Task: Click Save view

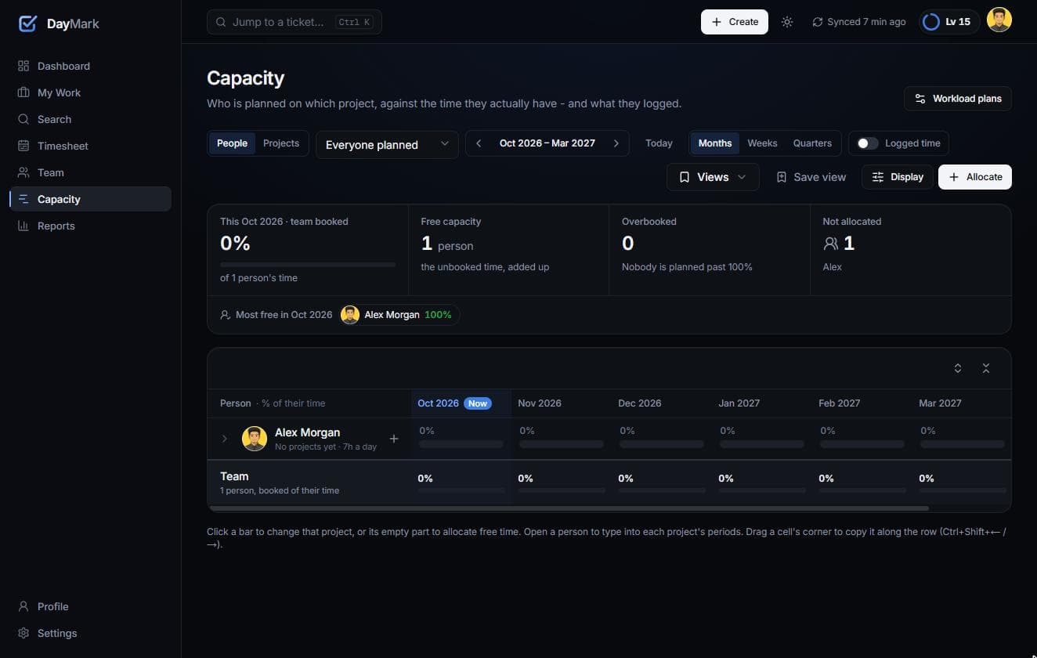Action: click(x=811, y=177)
